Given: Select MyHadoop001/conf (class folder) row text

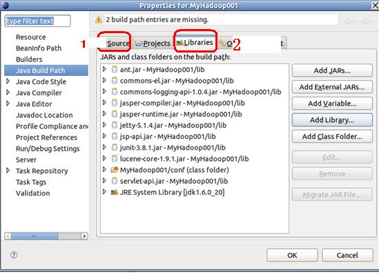Looking at the screenshot, I should tap(174, 169).
